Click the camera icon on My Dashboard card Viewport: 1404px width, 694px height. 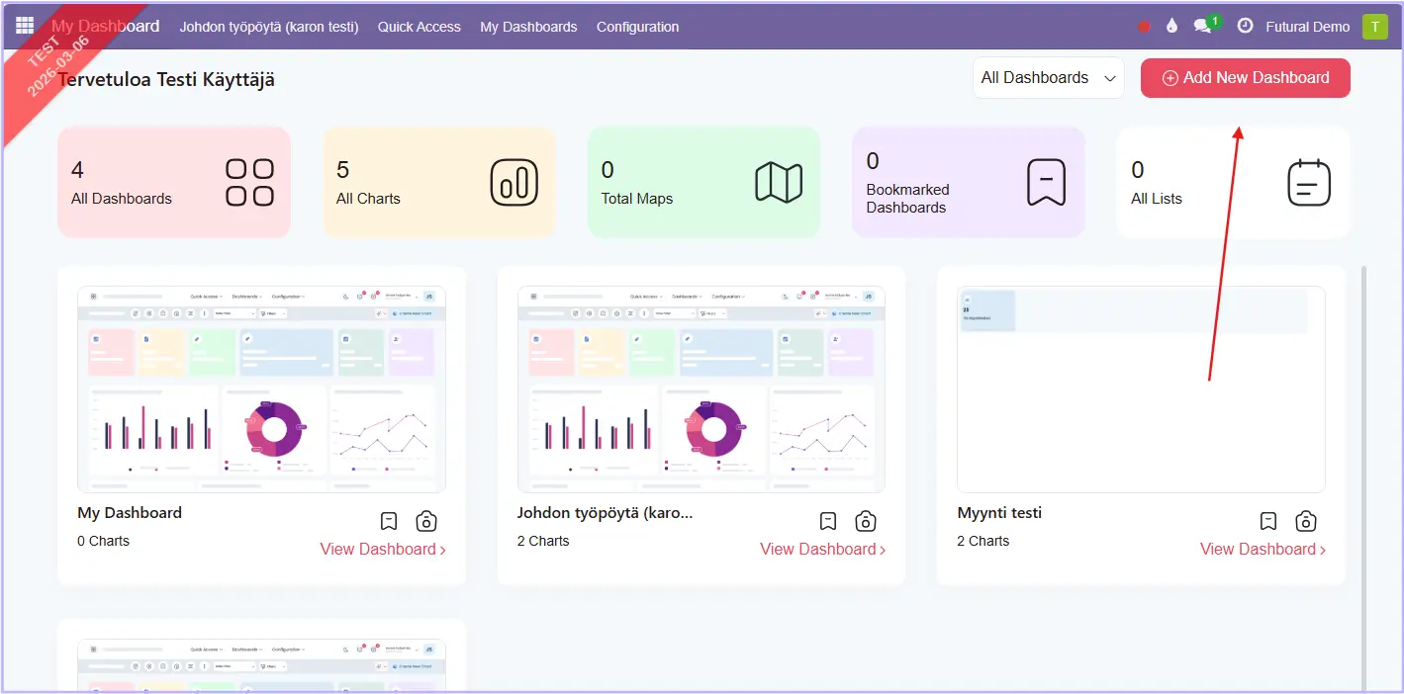(426, 521)
